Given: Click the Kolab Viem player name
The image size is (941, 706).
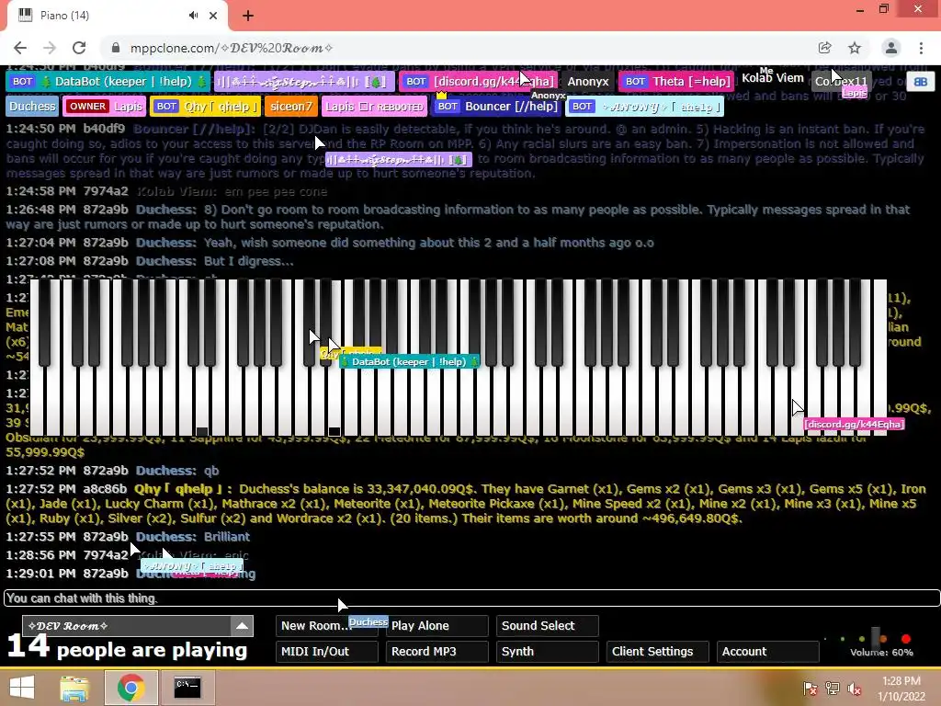Looking at the screenshot, I should [772, 78].
